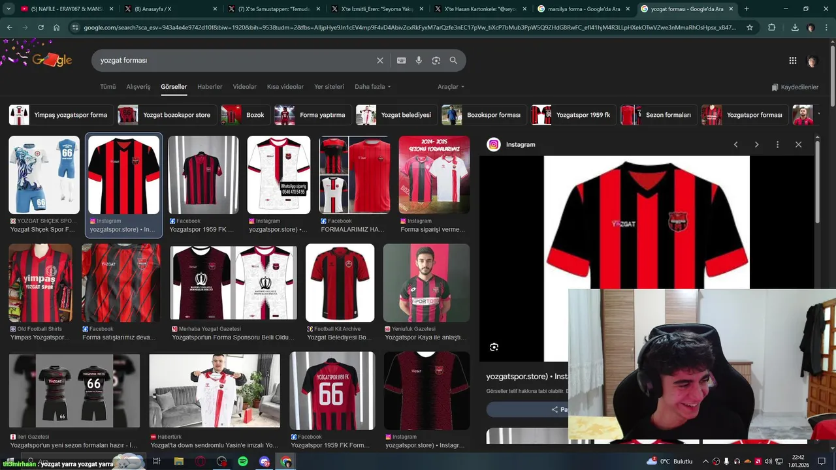
Task: Select the Yimpaş yozgatspor forma chip
Action: pyautogui.click(x=61, y=115)
